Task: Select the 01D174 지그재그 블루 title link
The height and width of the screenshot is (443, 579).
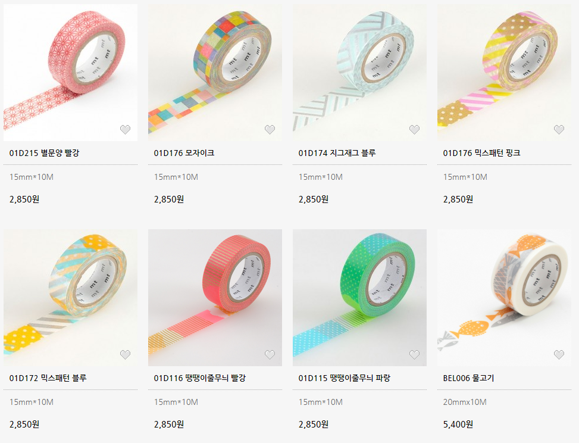Action: (x=337, y=153)
